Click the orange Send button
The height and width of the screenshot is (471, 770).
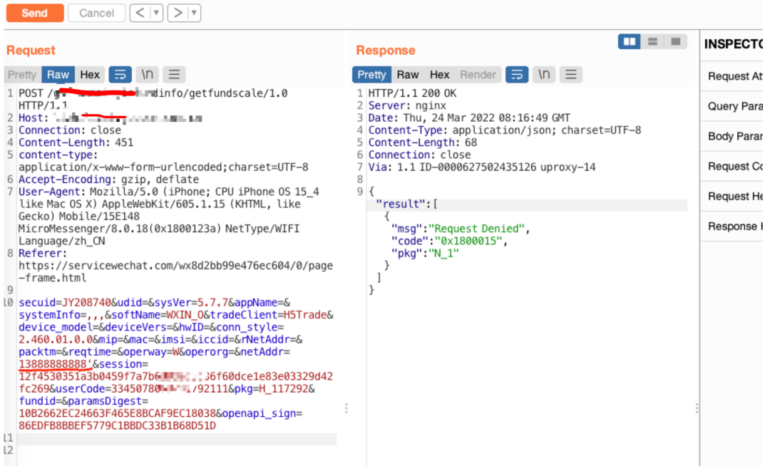pyautogui.click(x=35, y=13)
